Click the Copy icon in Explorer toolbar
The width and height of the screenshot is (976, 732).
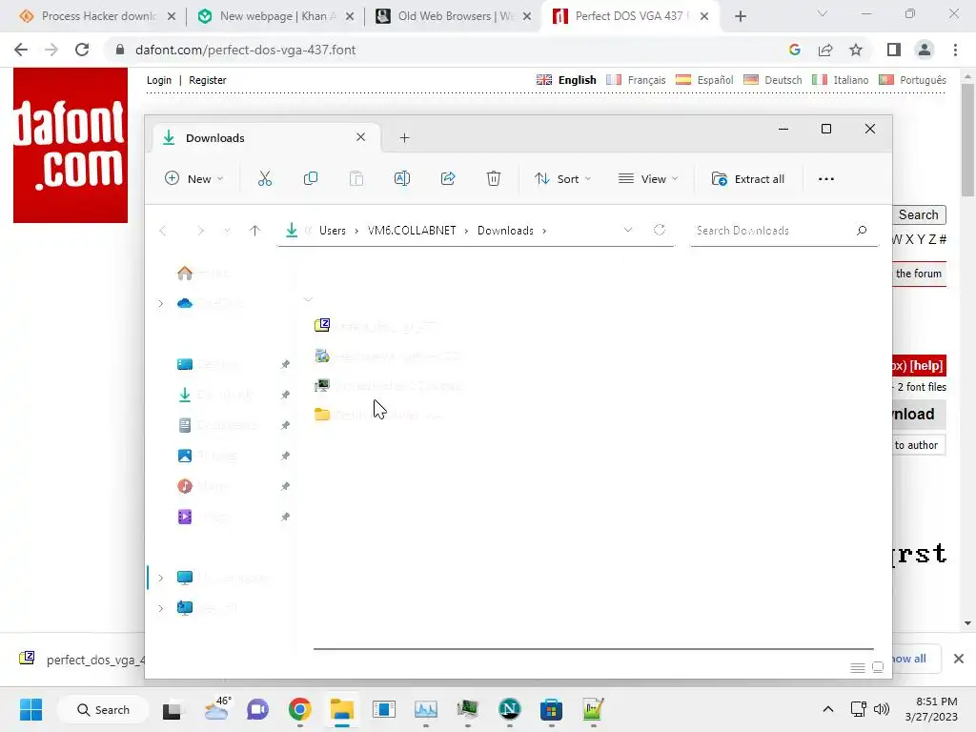click(310, 178)
